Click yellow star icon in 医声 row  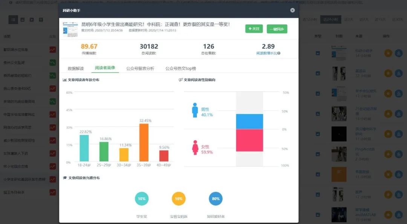click(388, 194)
